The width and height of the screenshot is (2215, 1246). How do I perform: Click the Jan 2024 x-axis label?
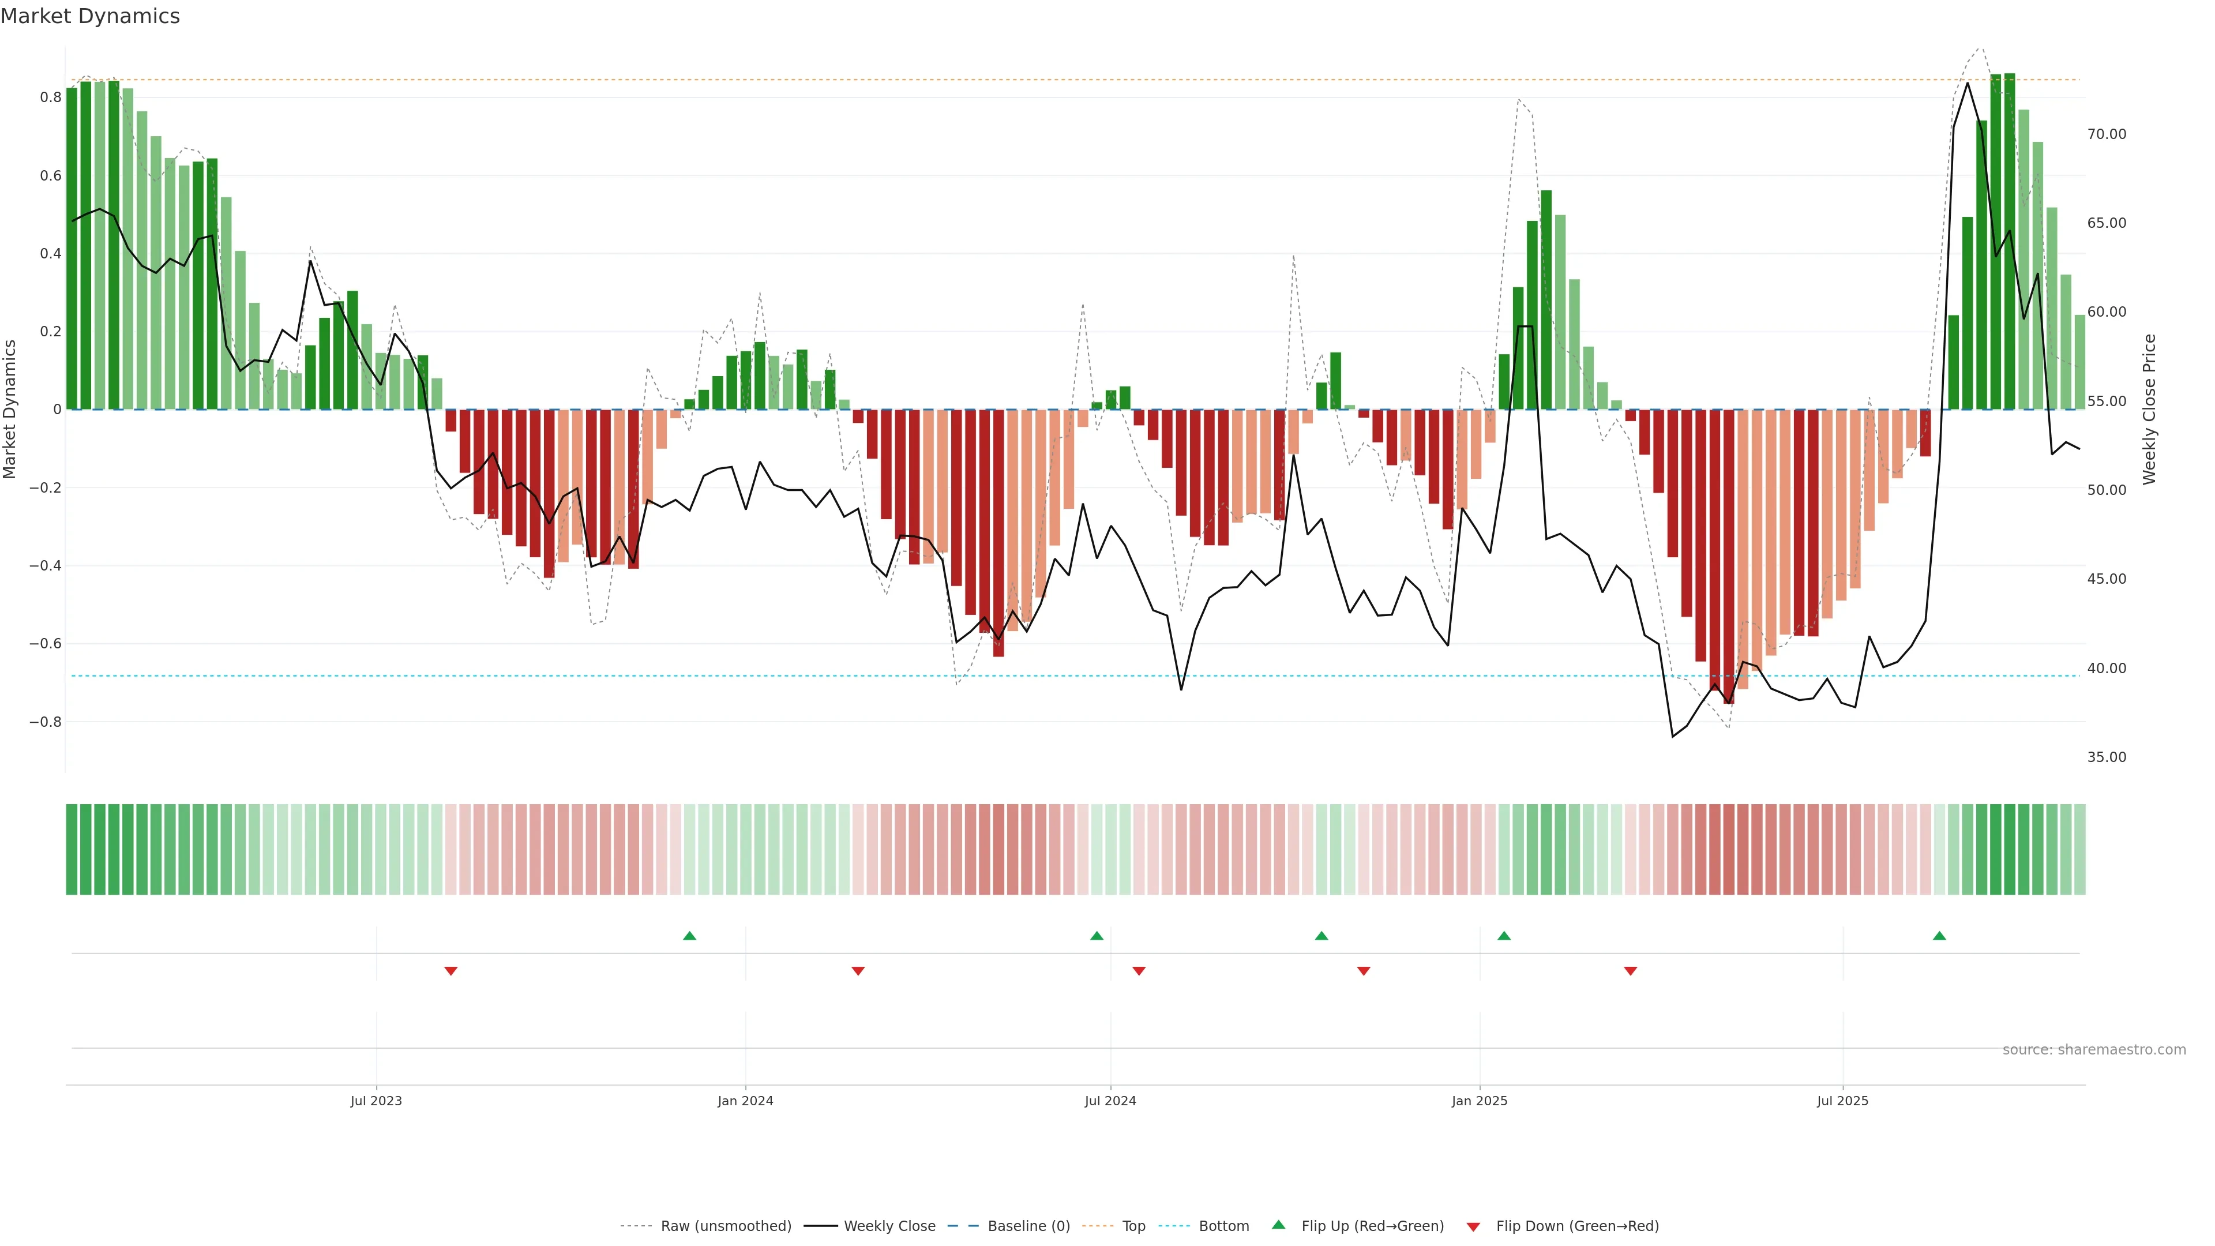pos(745,1101)
